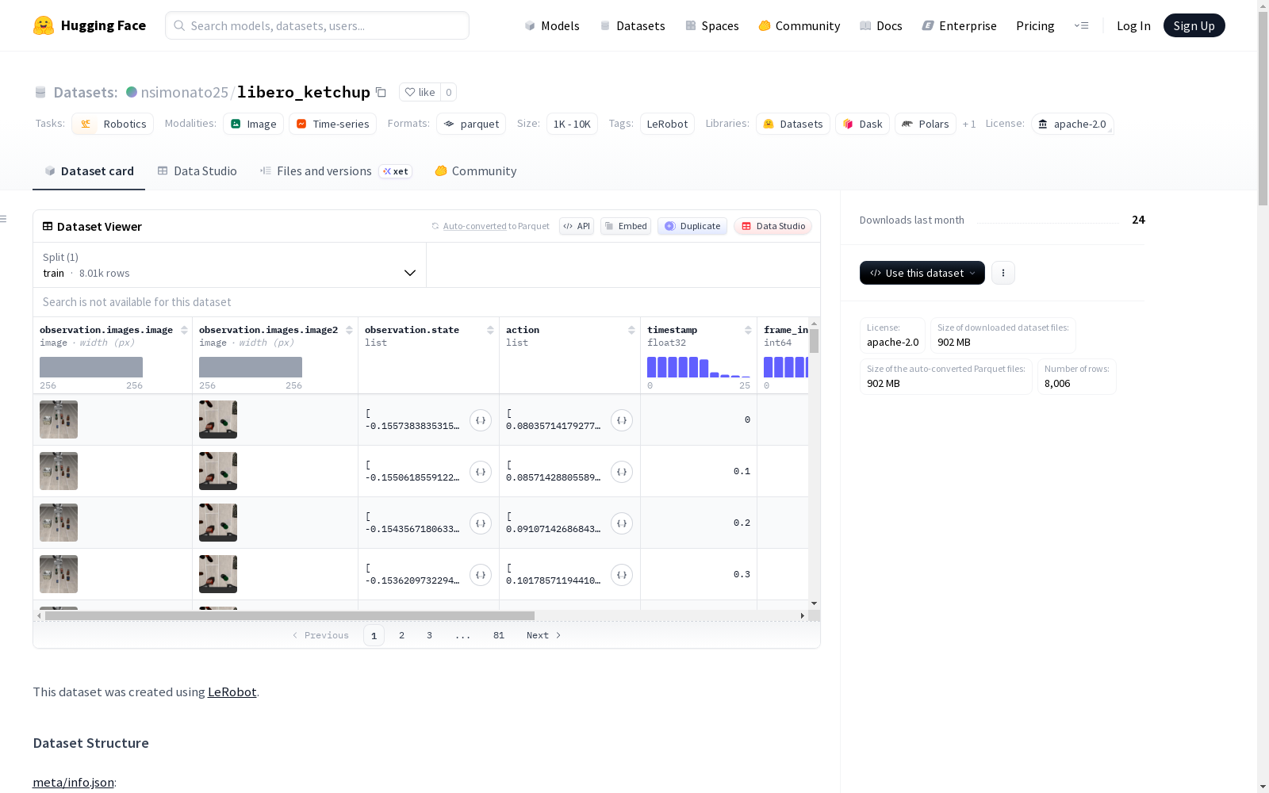Click the nsimonato25 user avatar

132,92
